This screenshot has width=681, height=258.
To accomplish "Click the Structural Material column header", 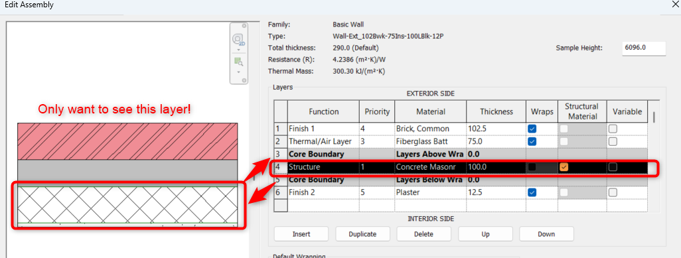I will pos(582,111).
